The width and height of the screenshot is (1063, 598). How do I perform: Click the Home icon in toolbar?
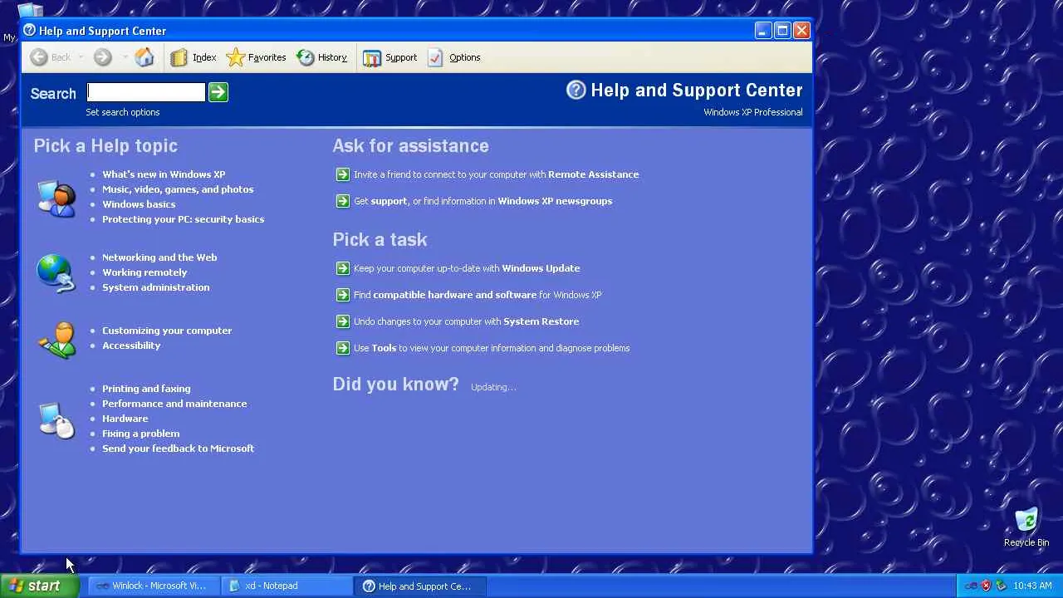[x=145, y=57]
